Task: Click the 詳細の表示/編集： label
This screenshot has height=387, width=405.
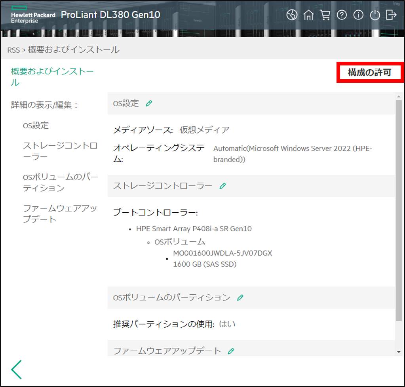Action: click(45, 105)
